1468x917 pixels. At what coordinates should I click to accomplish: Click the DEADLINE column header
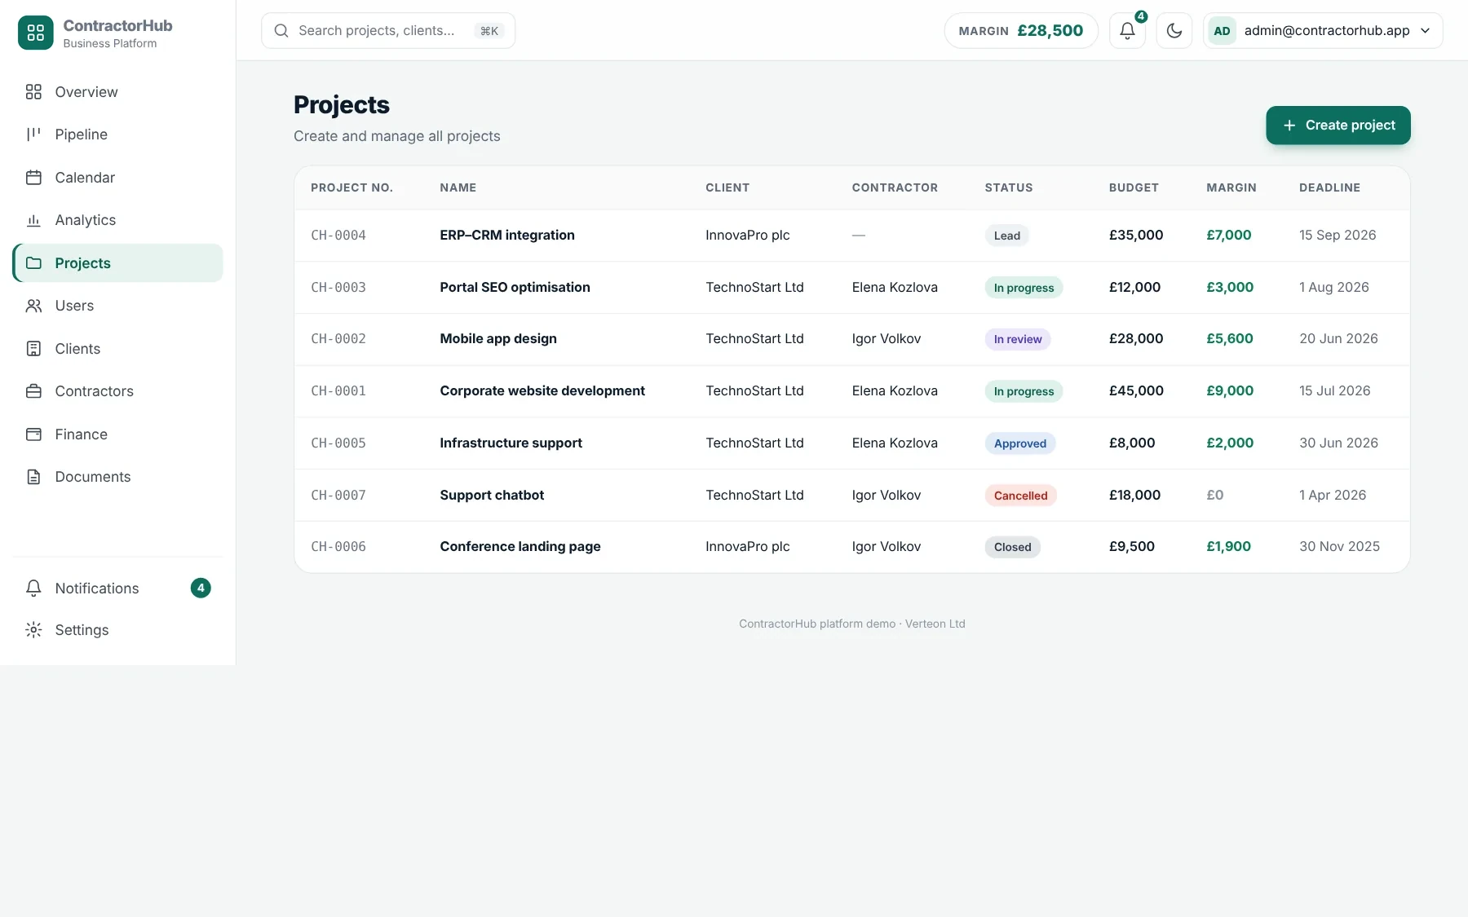(x=1329, y=187)
